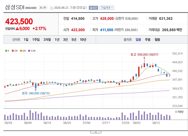Click the red up-triangle change icon
The image size is (188, 136).
(x=17, y=28)
